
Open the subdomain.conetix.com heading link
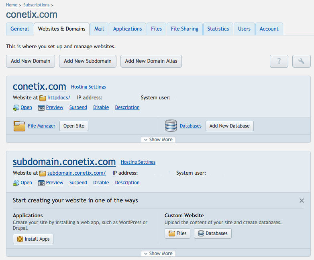(64, 162)
